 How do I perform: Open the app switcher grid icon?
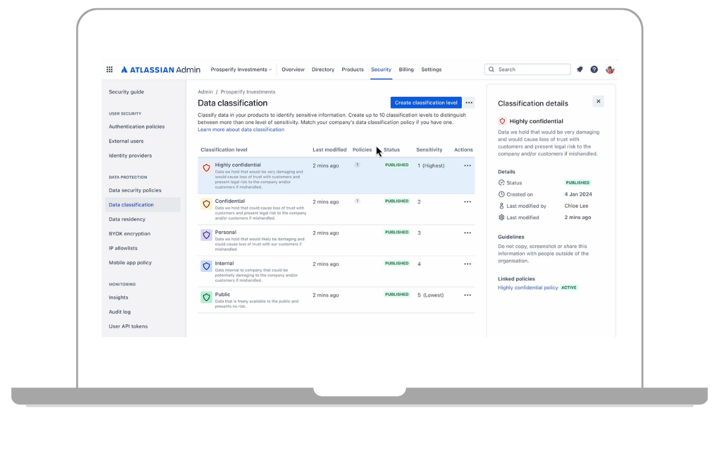pyautogui.click(x=110, y=69)
